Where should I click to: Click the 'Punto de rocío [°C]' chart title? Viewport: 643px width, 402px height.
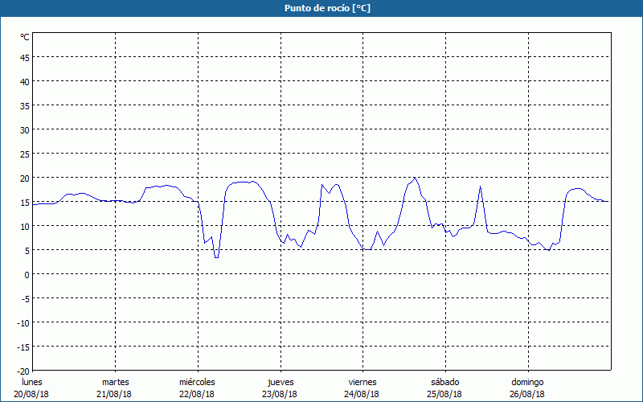coord(321,8)
